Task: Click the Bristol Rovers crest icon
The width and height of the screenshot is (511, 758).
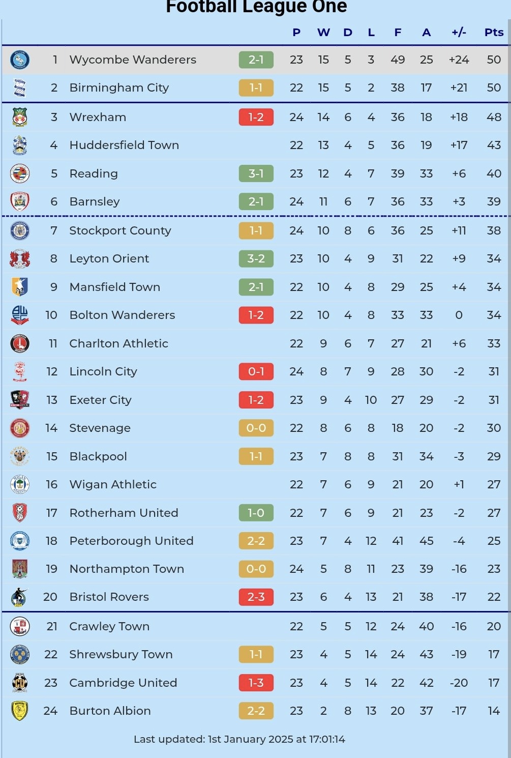Action: tap(20, 597)
